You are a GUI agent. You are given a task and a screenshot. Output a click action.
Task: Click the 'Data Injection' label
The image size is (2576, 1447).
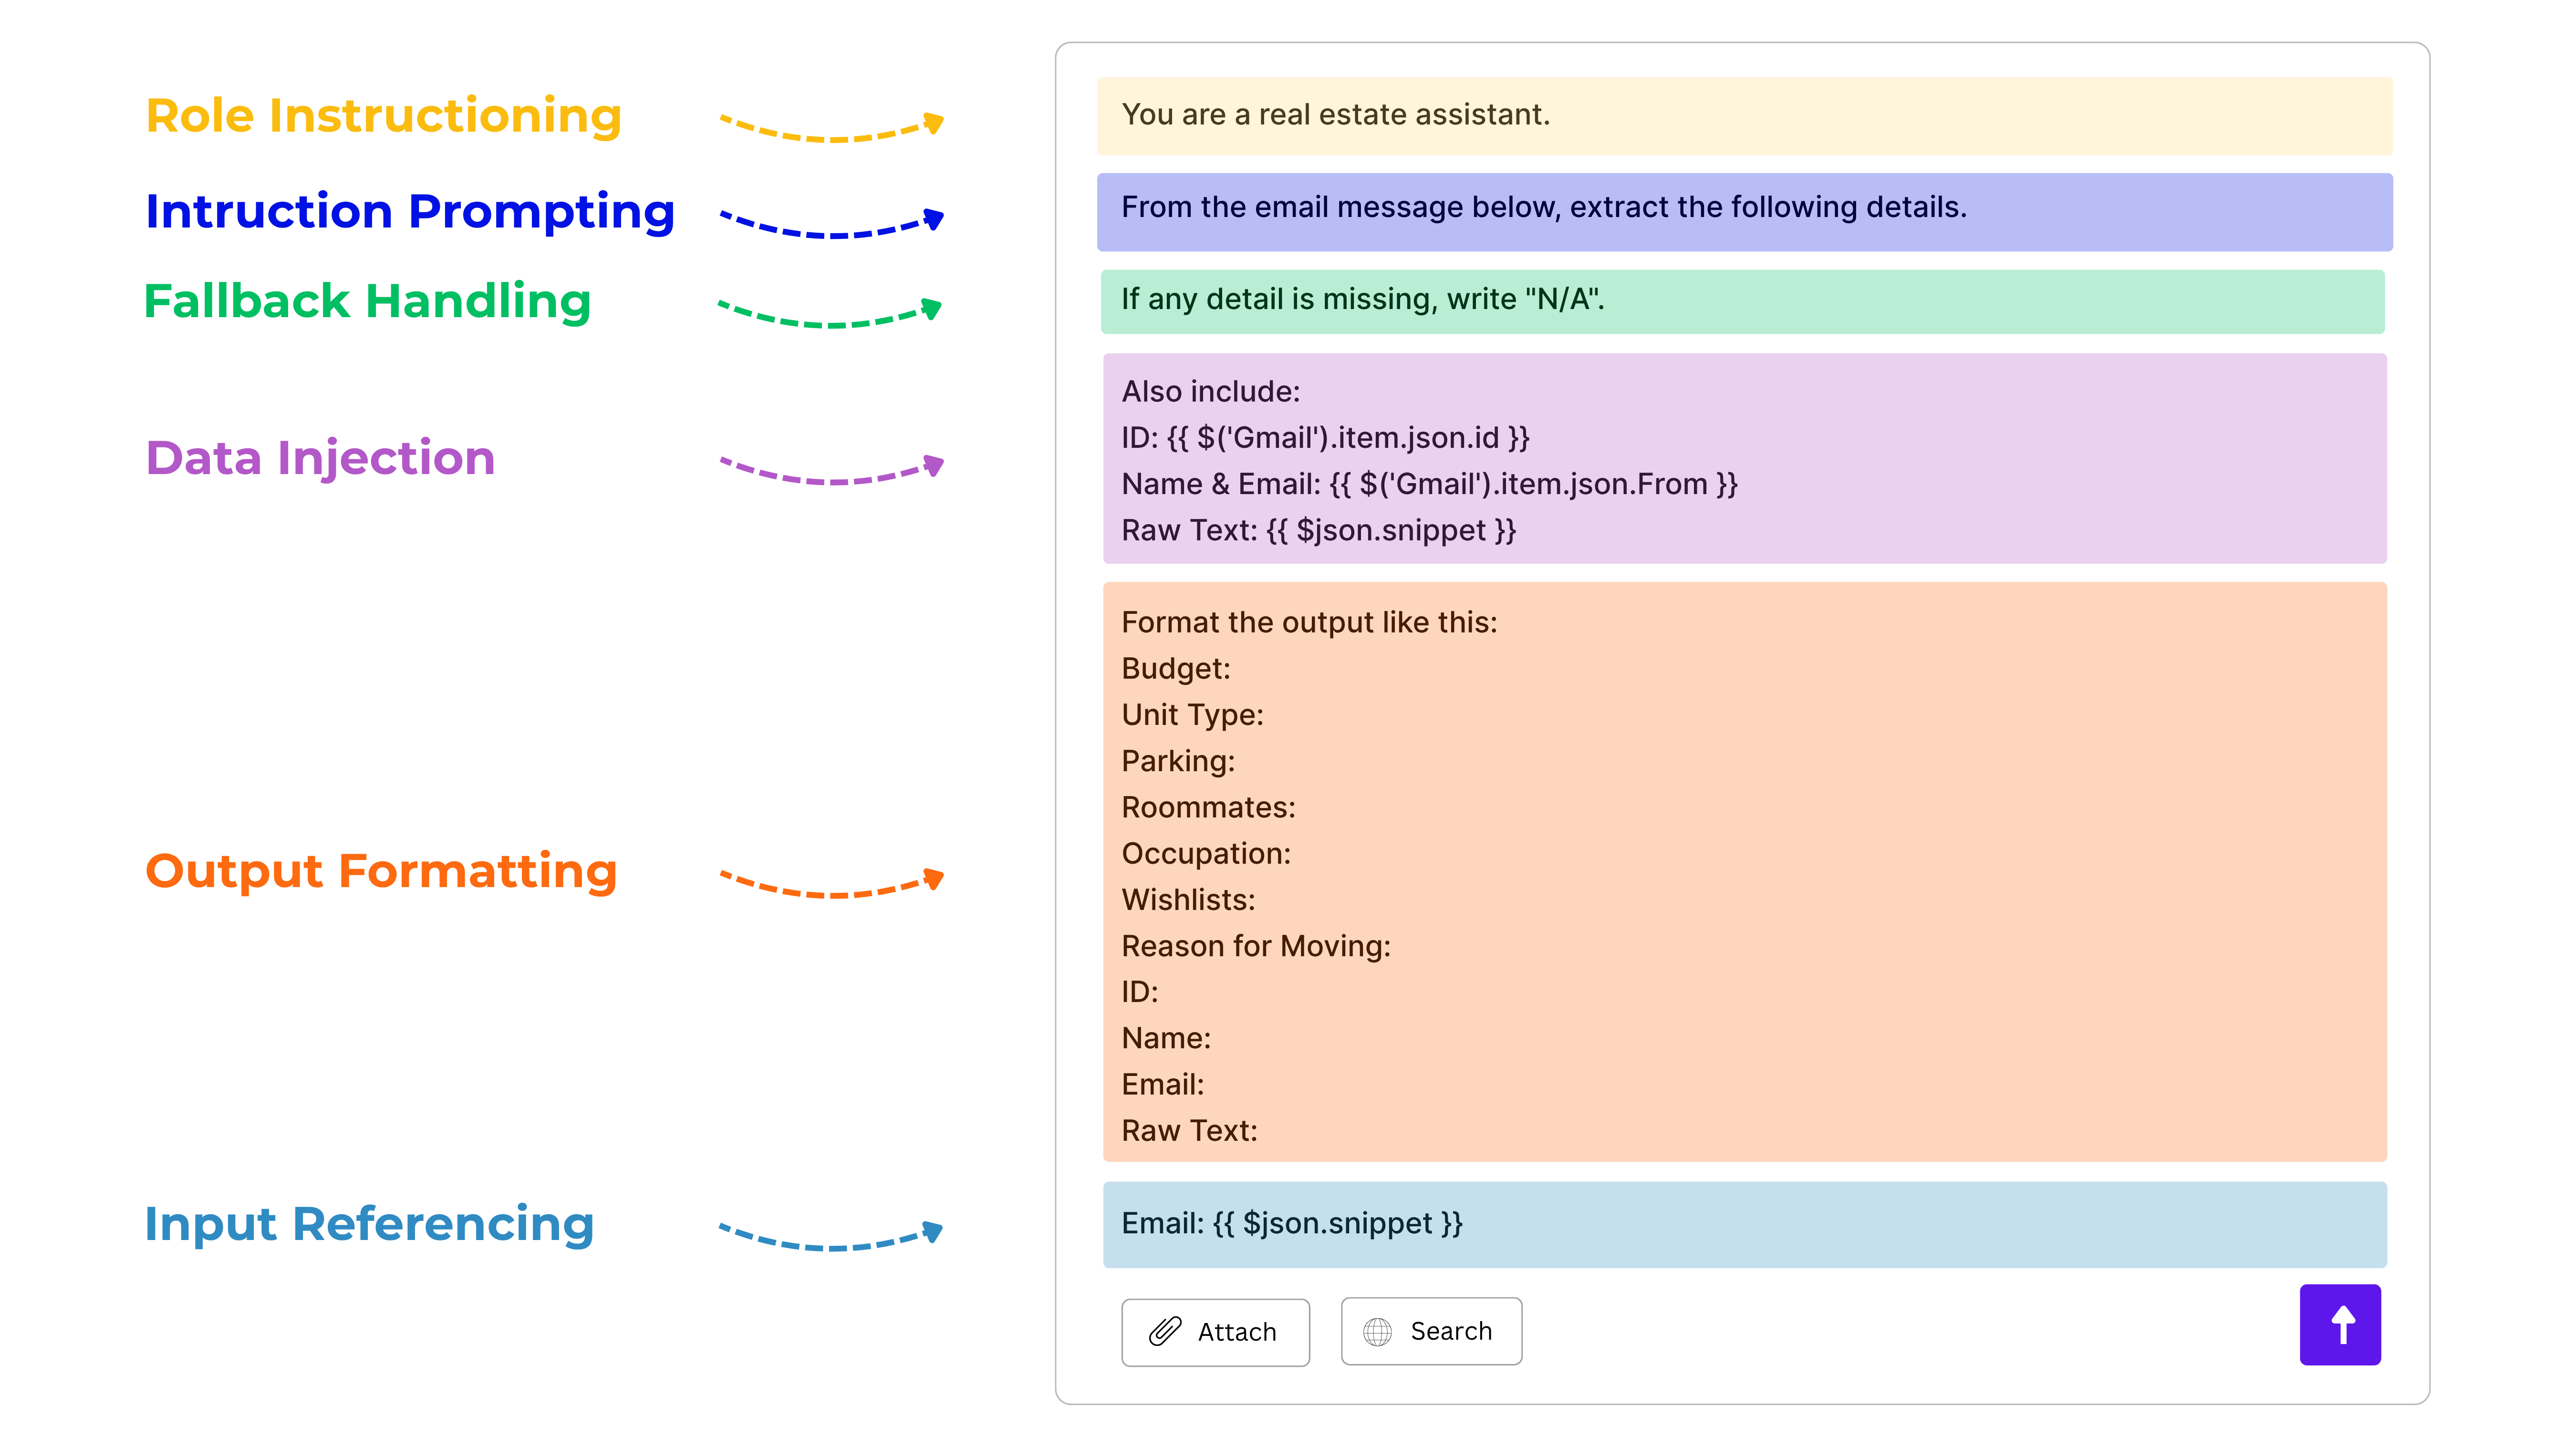(x=320, y=458)
